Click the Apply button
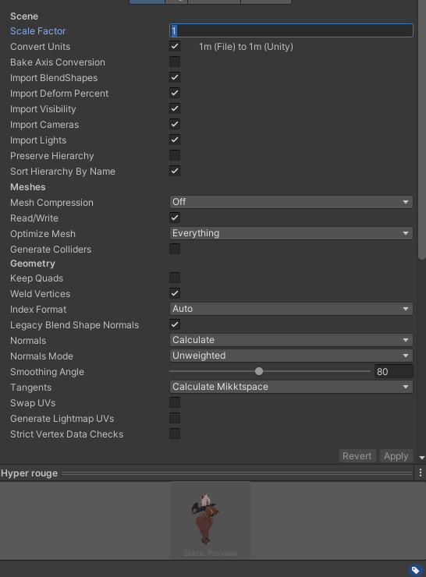The height and width of the screenshot is (577, 426). click(x=396, y=456)
